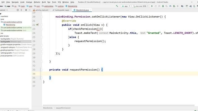
Task: Select build.gradle (Project: Runtime) file
Action: tap(12, 39)
